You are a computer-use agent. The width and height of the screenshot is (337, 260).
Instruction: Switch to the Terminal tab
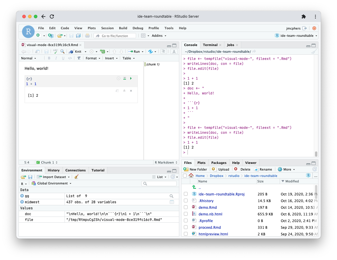click(210, 45)
